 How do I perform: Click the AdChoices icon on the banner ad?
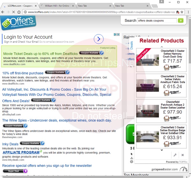pyautogui.click(x=115, y=35)
